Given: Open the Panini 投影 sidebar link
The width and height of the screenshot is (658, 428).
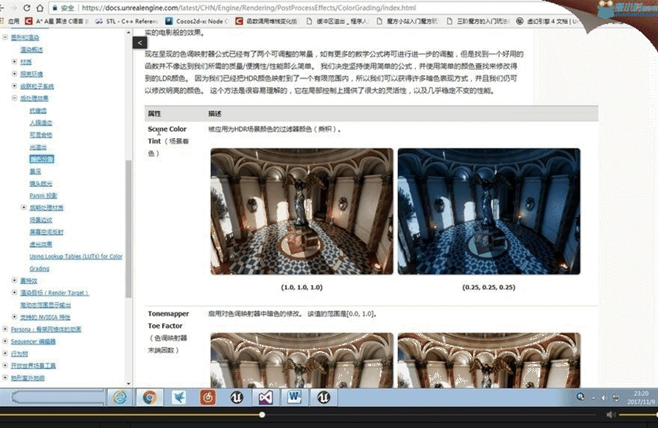Looking at the screenshot, I should point(43,195).
